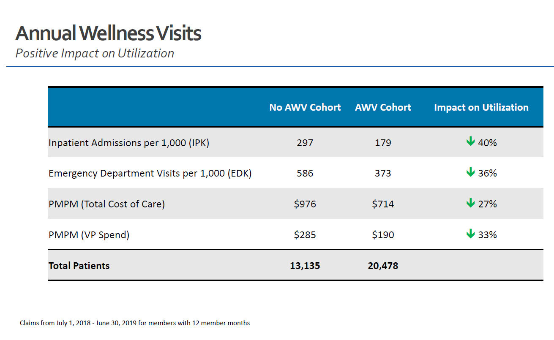This screenshot has width=554, height=340.
Task: Click the 20,478 total patients value
Action: click(383, 266)
